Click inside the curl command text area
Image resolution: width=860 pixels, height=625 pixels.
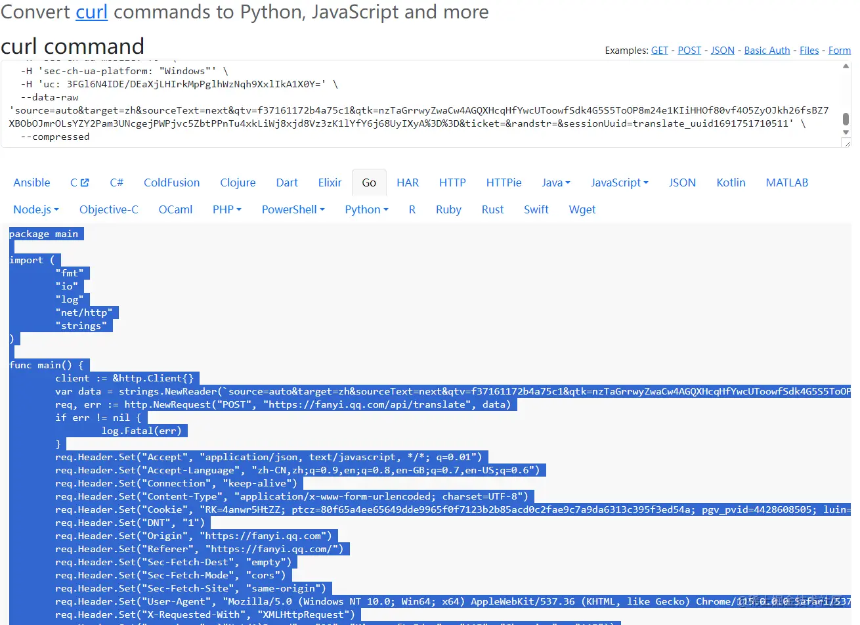421,104
